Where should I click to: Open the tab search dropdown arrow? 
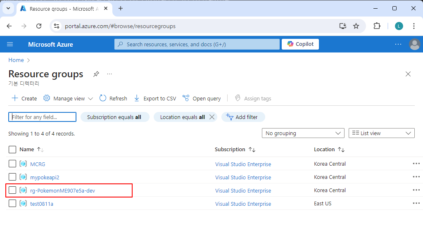pos(8,8)
